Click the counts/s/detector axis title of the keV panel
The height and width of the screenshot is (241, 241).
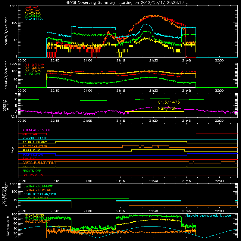[6, 31]
